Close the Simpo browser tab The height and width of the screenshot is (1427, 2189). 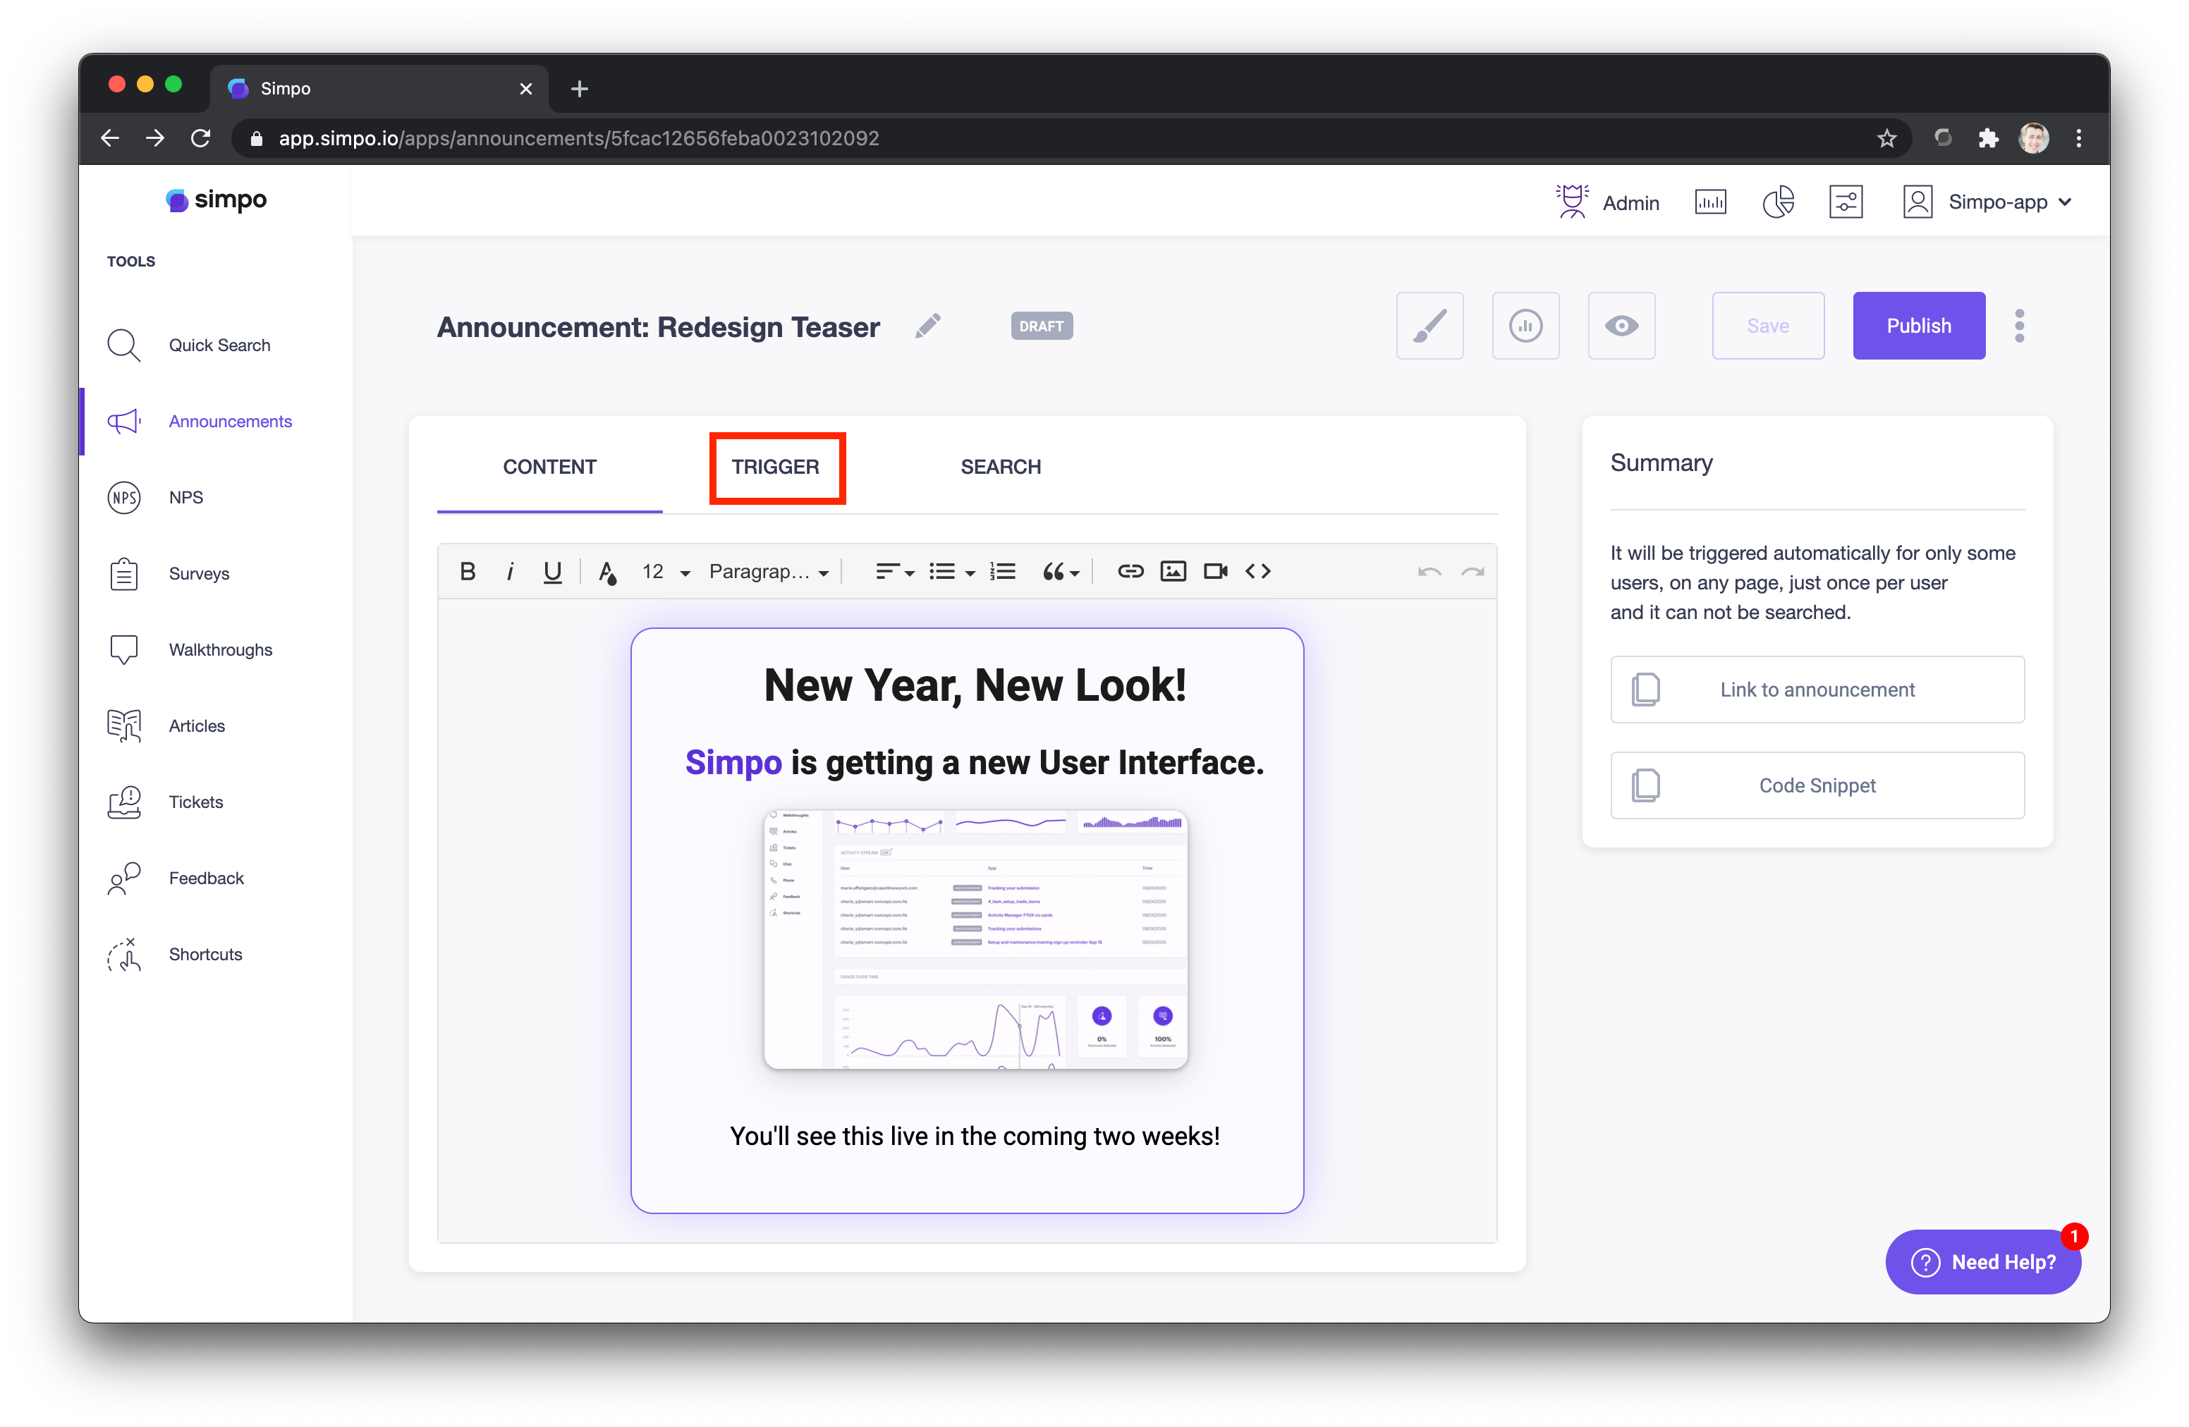525,88
